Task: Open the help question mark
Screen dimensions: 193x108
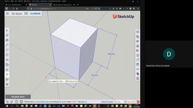Action: coord(17,102)
